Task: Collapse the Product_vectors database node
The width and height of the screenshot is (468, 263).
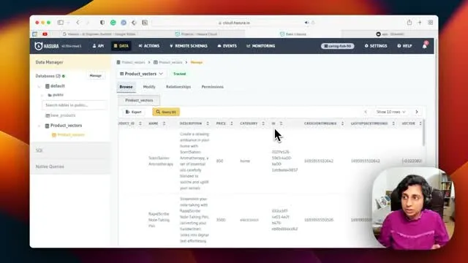Action: 39,126
